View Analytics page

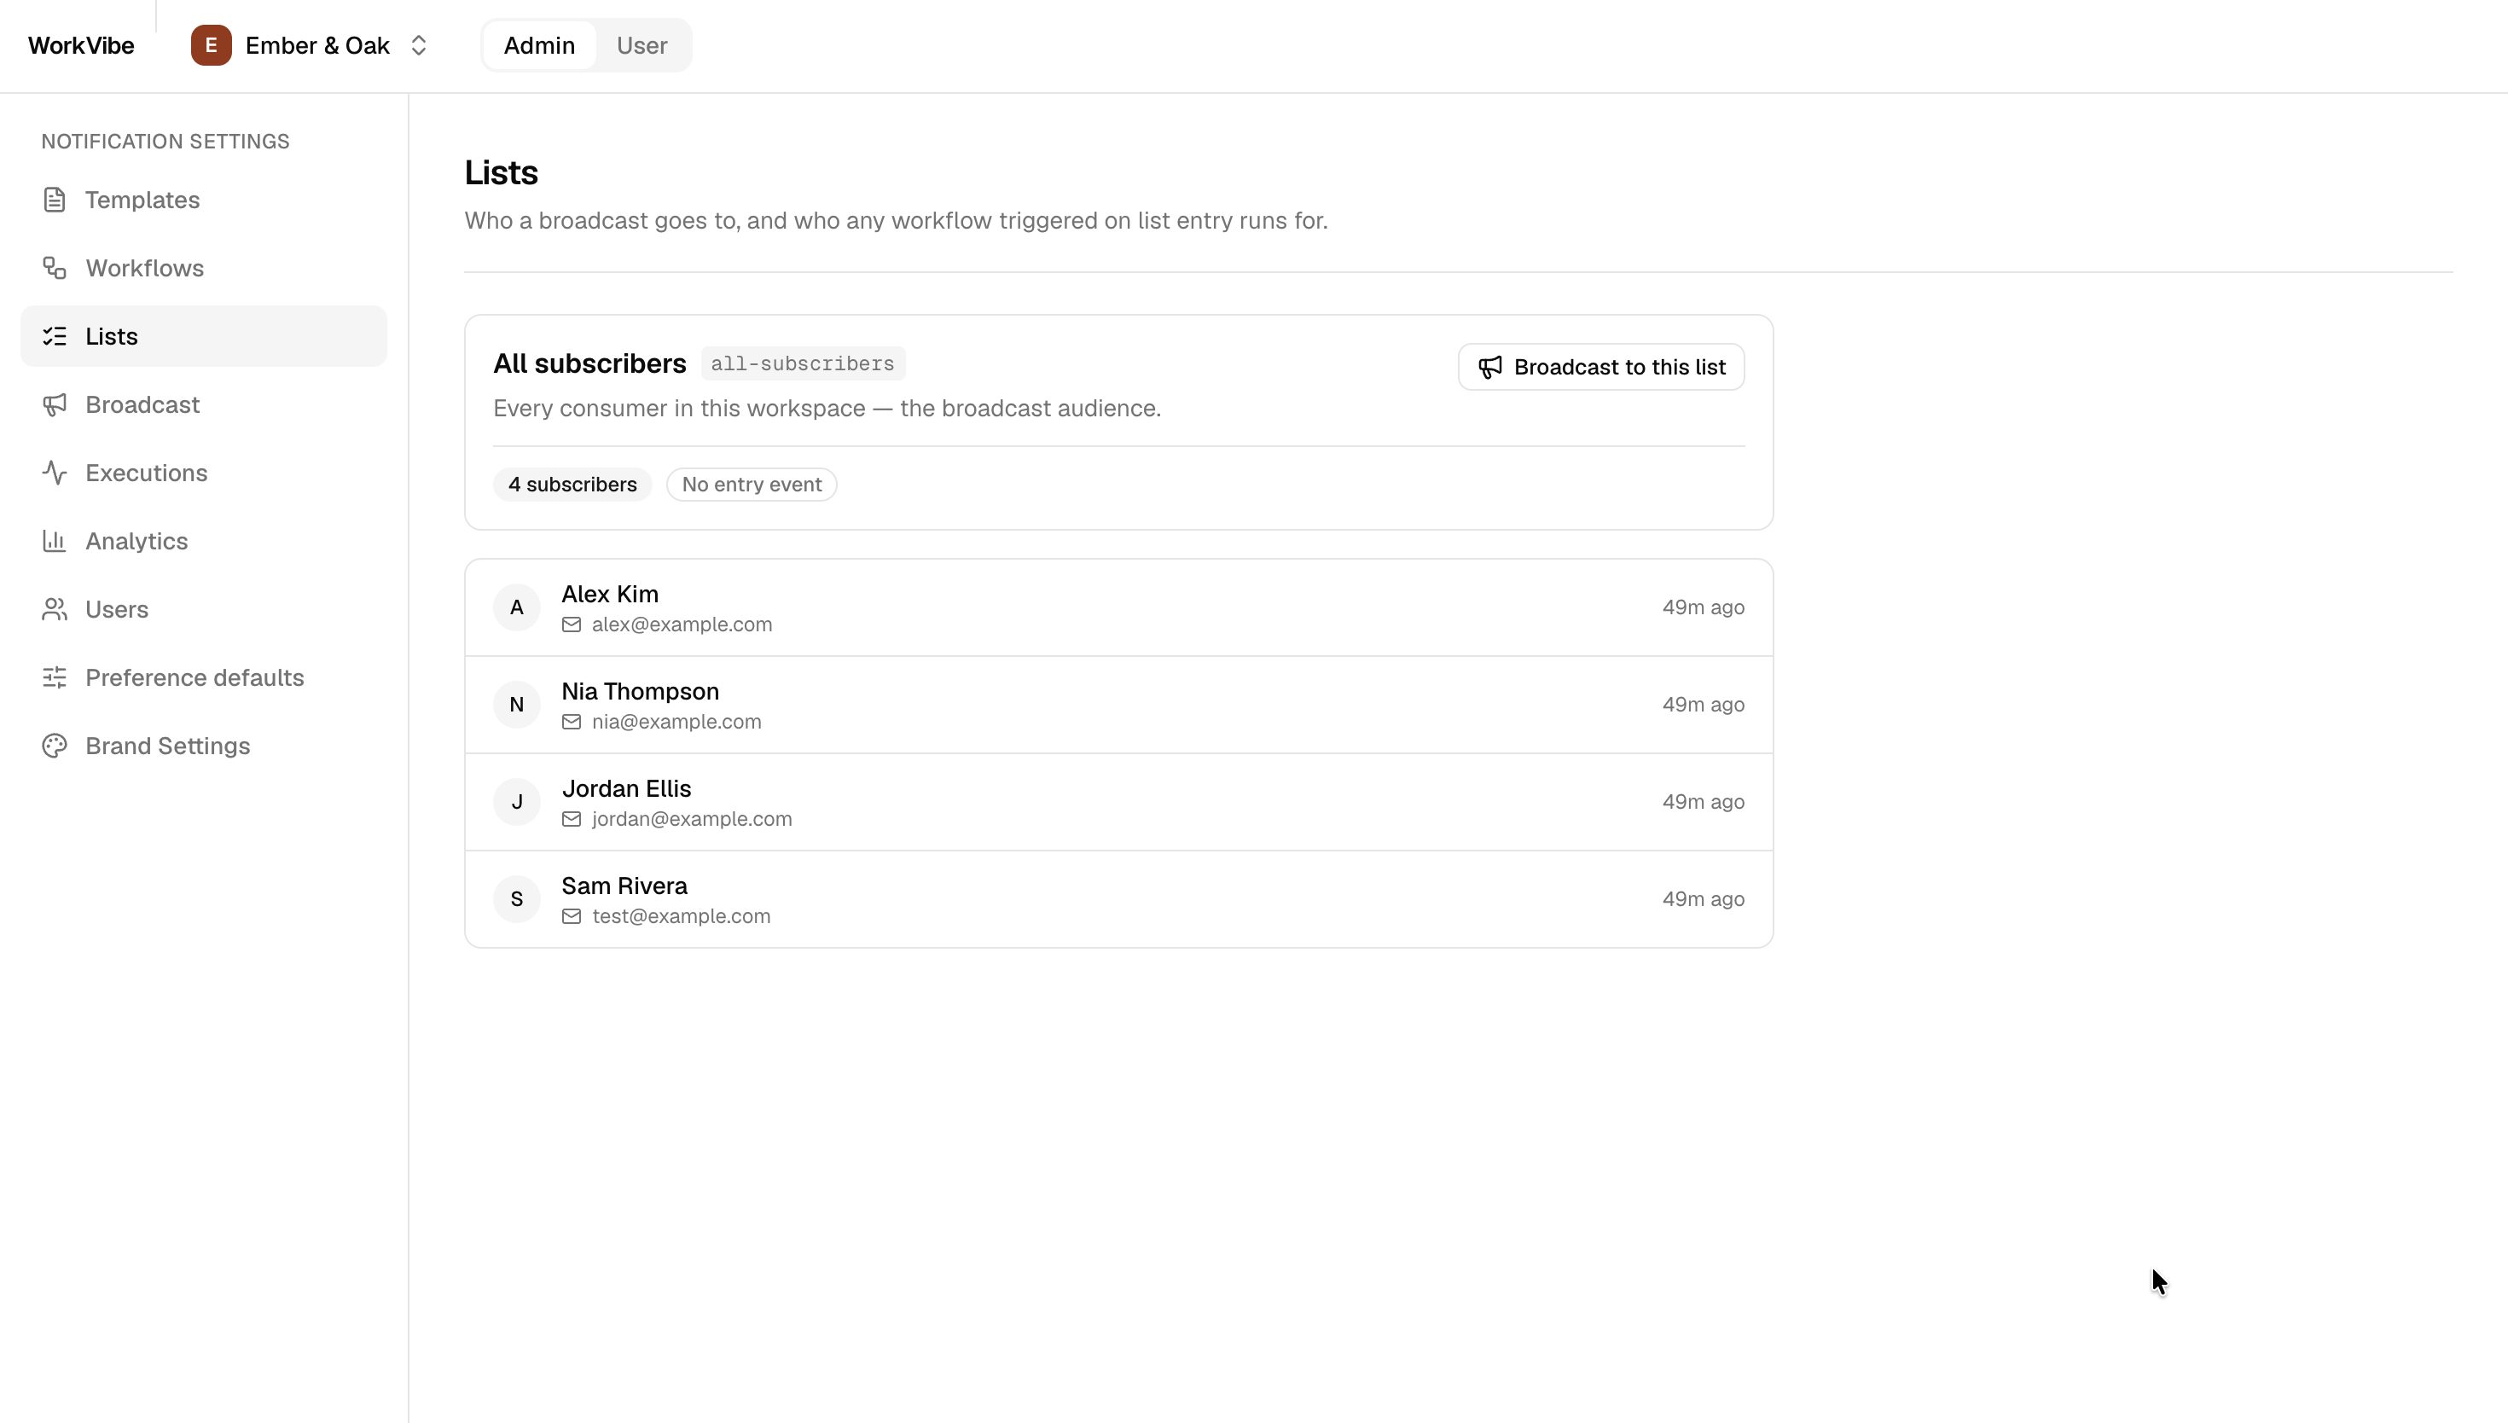click(x=203, y=541)
